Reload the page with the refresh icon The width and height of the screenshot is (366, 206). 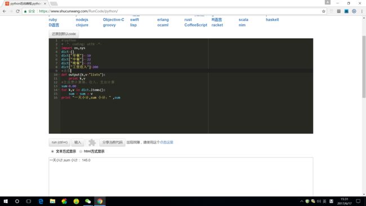point(18,11)
